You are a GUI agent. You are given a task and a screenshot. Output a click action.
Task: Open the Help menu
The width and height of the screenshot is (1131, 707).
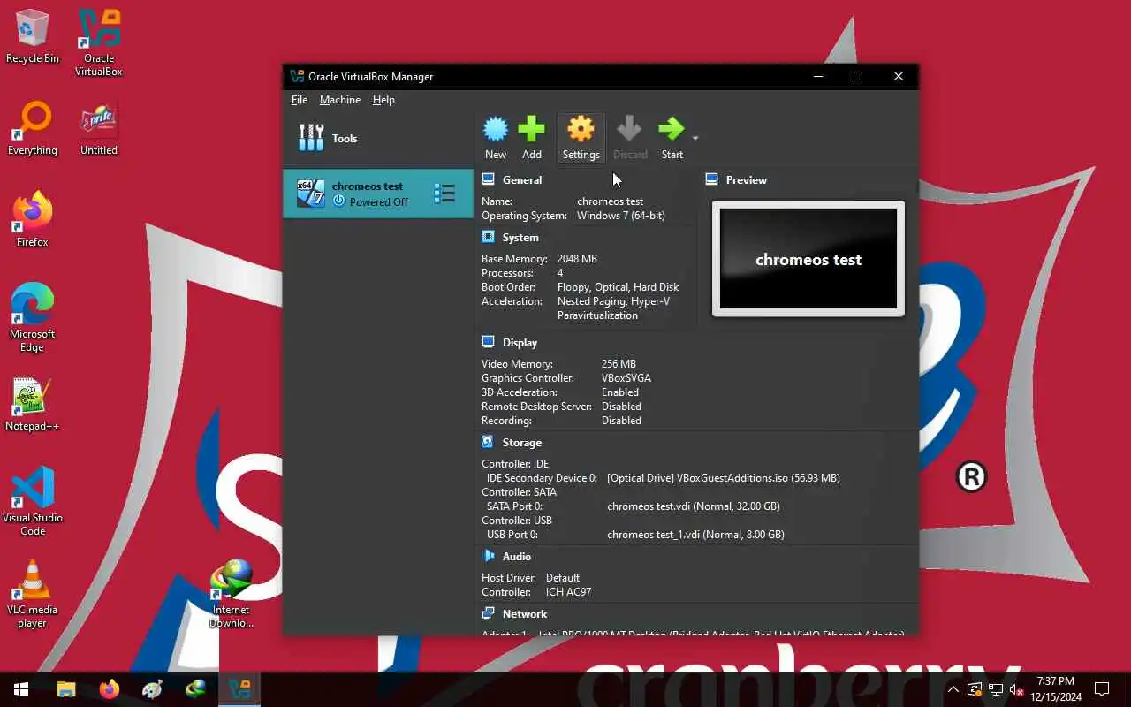click(383, 100)
